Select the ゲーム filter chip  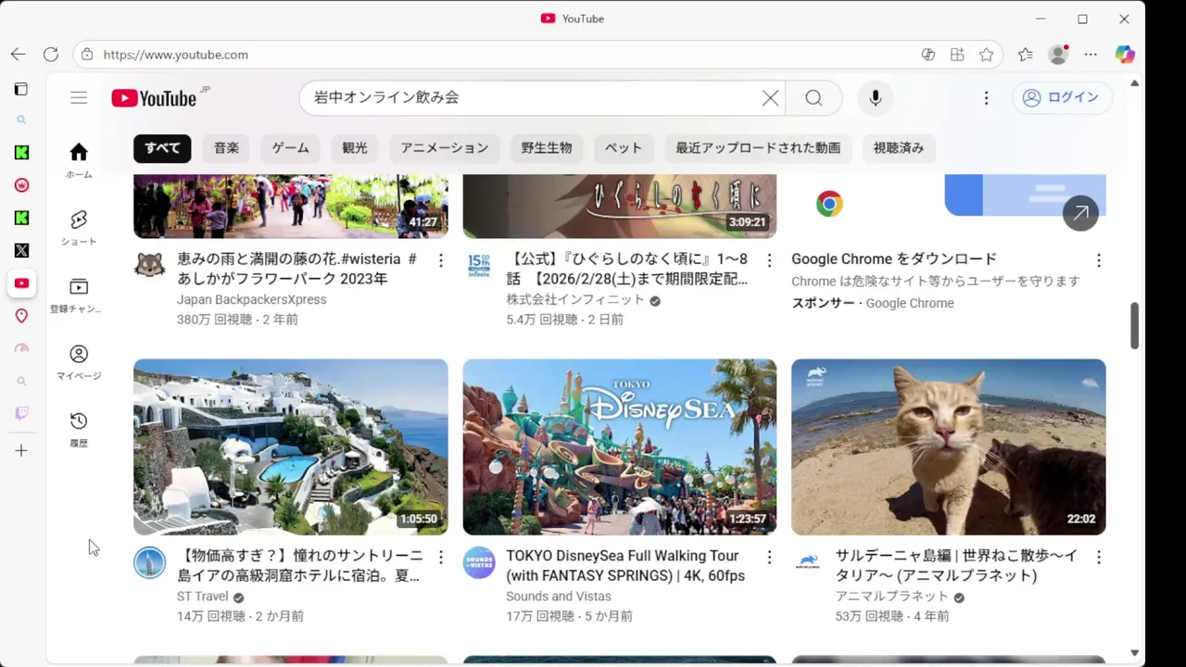click(x=291, y=147)
